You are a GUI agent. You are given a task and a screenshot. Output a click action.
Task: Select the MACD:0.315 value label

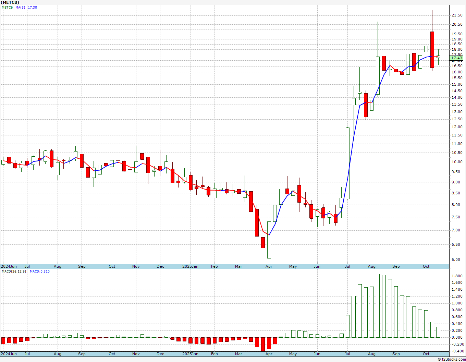click(x=39, y=271)
